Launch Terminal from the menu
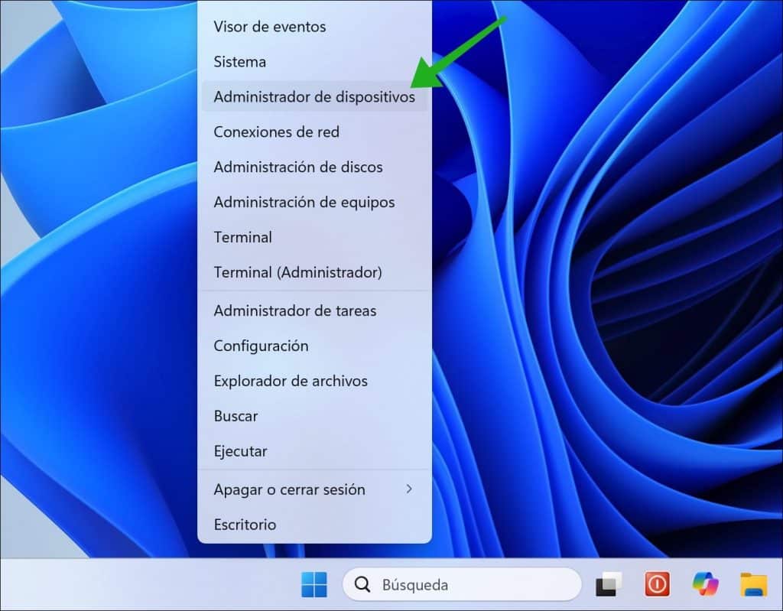Viewport: 783px width, 611px height. click(x=314, y=237)
